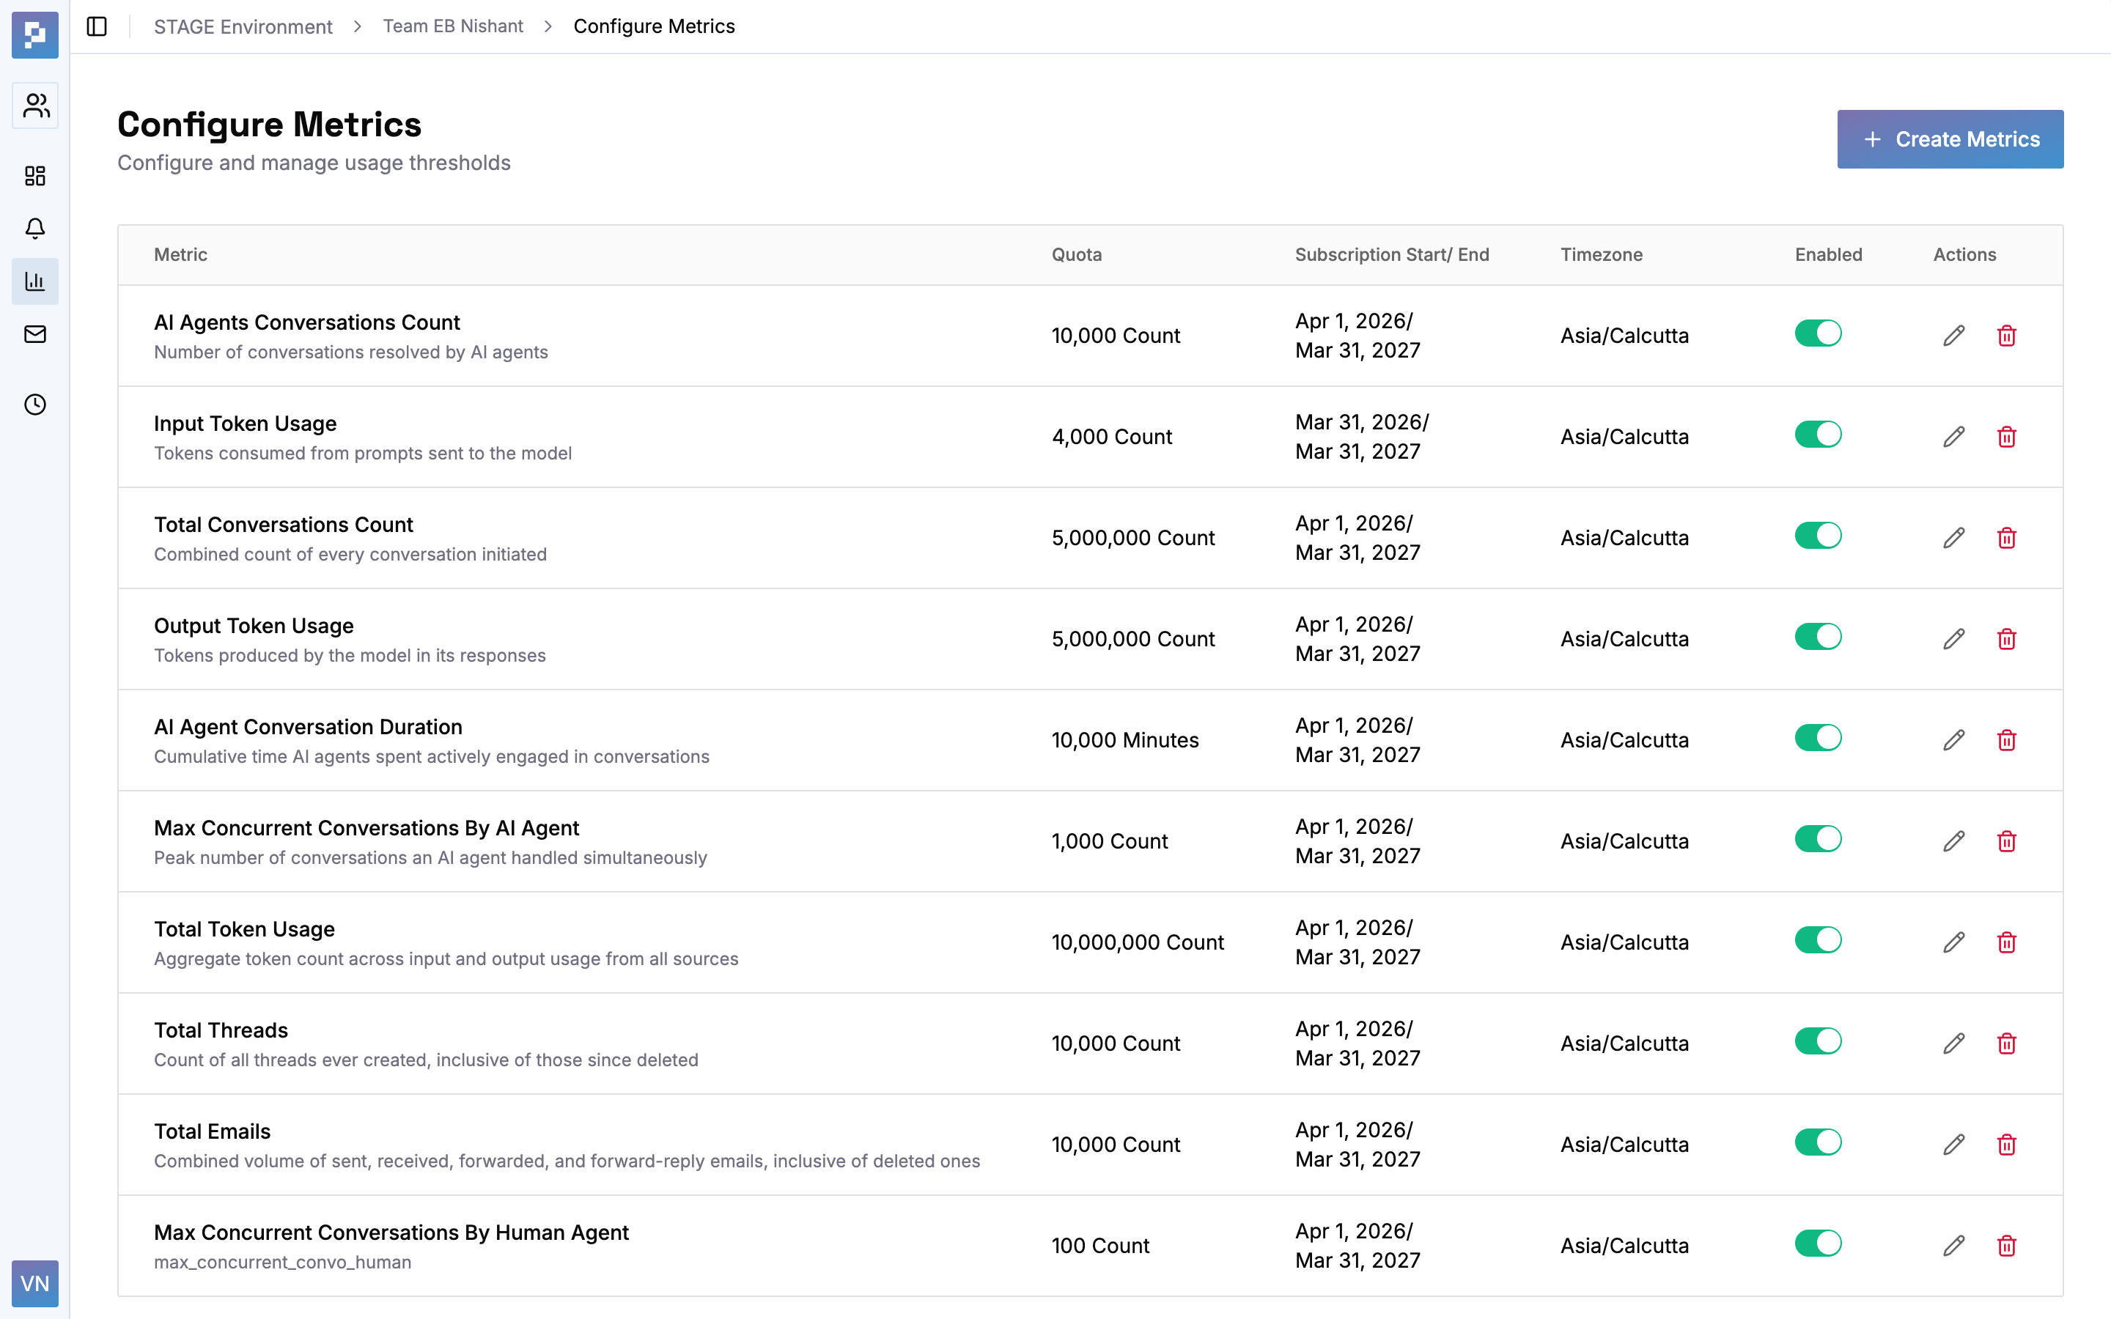The height and width of the screenshot is (1319, 2111).
Task: Turn off Max Concurrent Conversations By AI Agent
Action: tap(1818, 839)
